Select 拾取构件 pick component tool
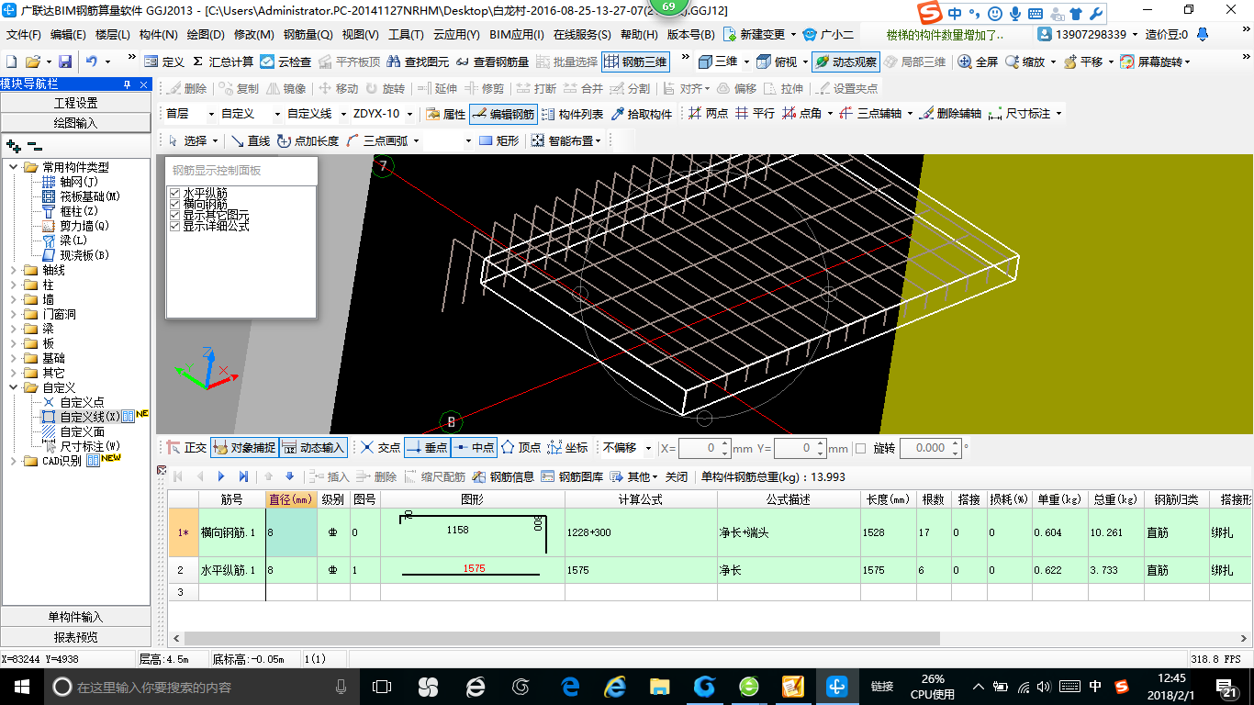 click(x=641, y=114)
